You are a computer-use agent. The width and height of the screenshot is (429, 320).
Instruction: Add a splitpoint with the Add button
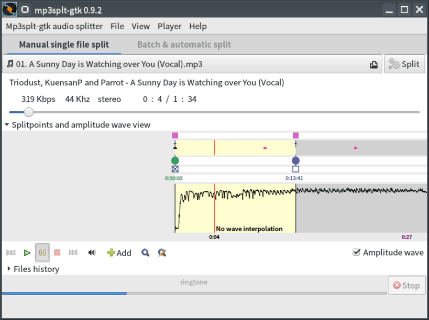click(119, 253)
